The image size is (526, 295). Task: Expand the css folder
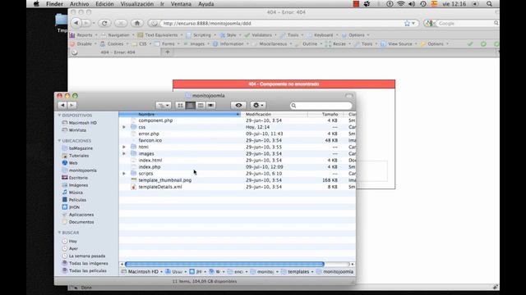click(124, 127)
